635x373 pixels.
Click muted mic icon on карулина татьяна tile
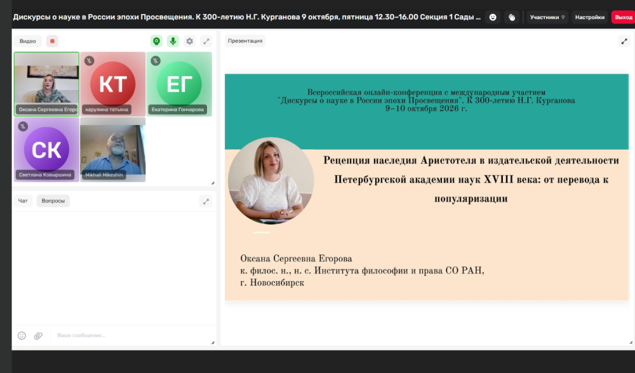point(89,61)
